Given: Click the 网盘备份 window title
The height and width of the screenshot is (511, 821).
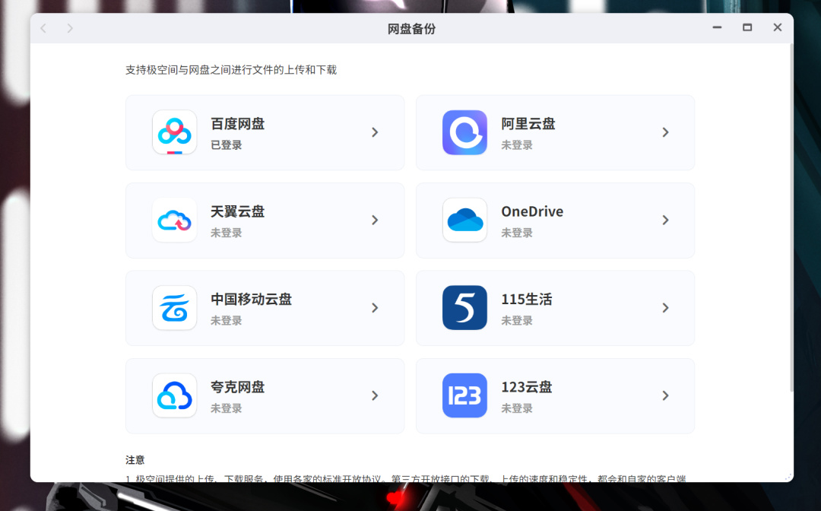Looking at the screenshot, I should pyautogui.click(x=411, y=29).
